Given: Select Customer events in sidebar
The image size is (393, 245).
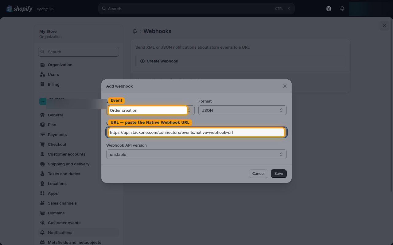Looking at the screenshot, I should 79,223.
